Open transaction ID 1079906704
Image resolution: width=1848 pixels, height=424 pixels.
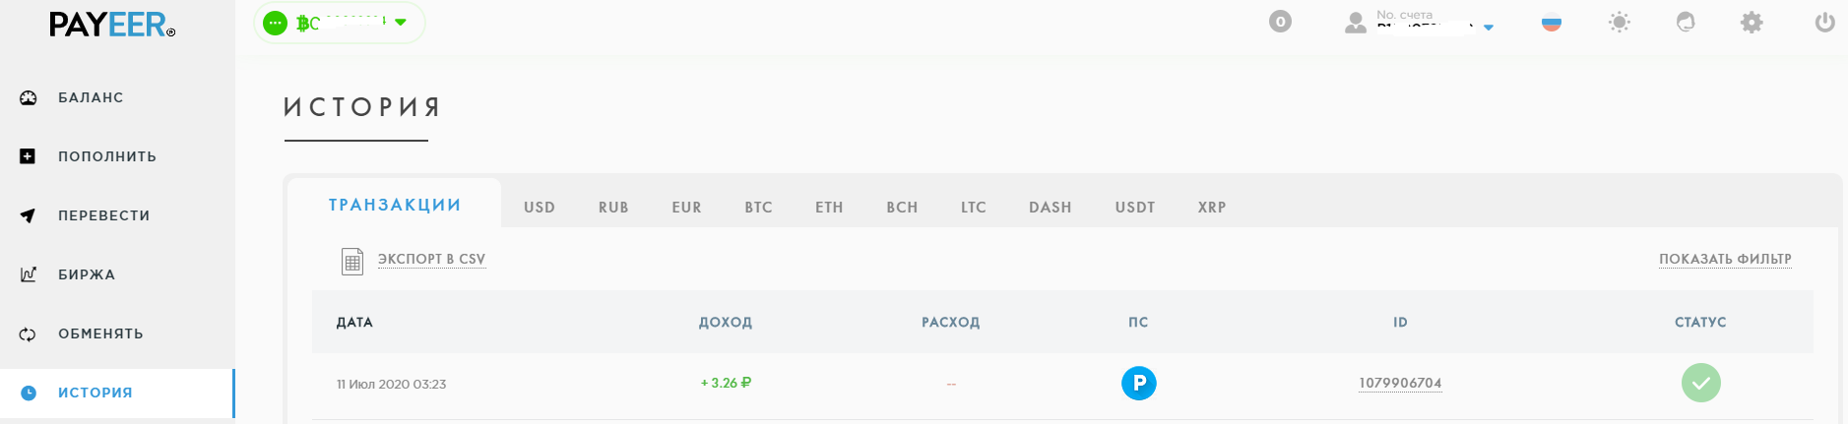click(1400, 383)
